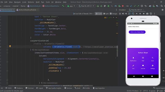The image size is (165, 92).
Task: Click the emulator volume down icon
Action: 126,14
